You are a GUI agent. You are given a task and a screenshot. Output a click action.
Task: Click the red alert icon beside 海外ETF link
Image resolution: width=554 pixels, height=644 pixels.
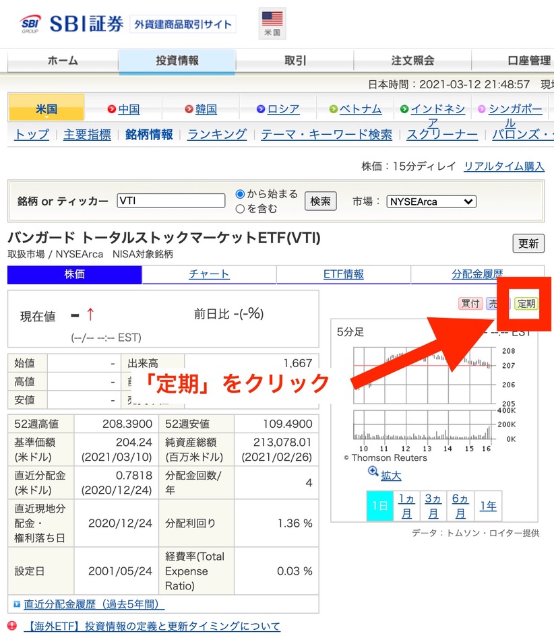point(12,626)
